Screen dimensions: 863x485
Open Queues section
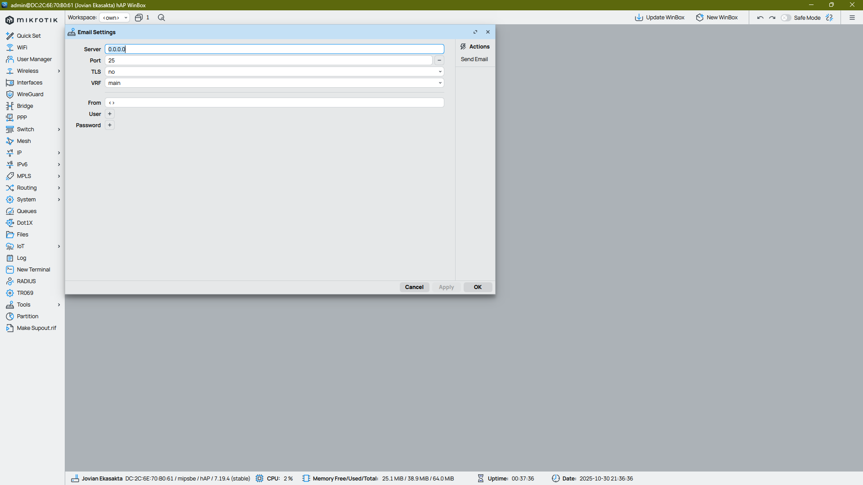(27, 211)
